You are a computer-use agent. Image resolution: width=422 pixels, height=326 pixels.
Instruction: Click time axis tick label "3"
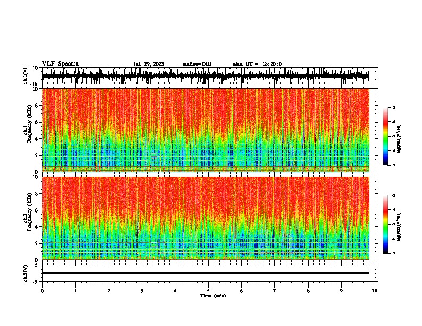[x=142, y=291]
